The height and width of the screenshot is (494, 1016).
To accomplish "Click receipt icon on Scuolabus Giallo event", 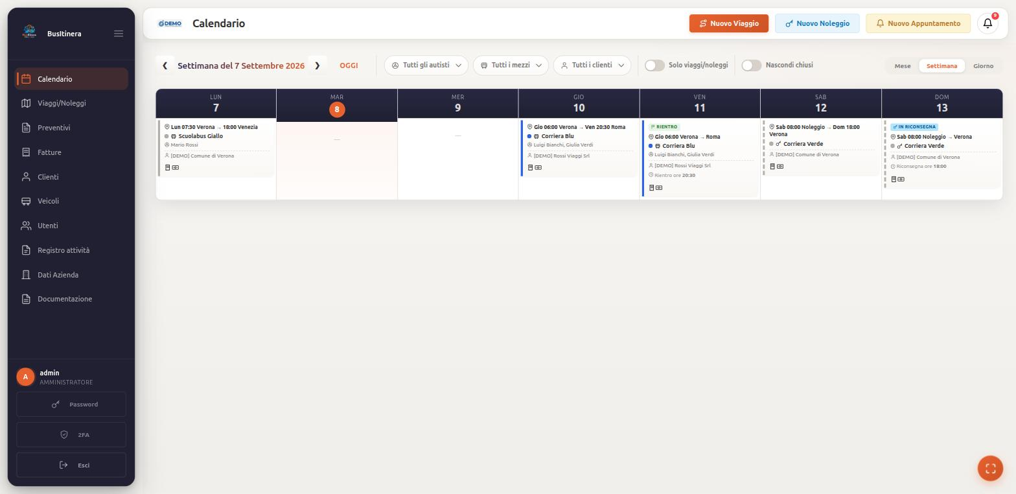I will [167, 167].
